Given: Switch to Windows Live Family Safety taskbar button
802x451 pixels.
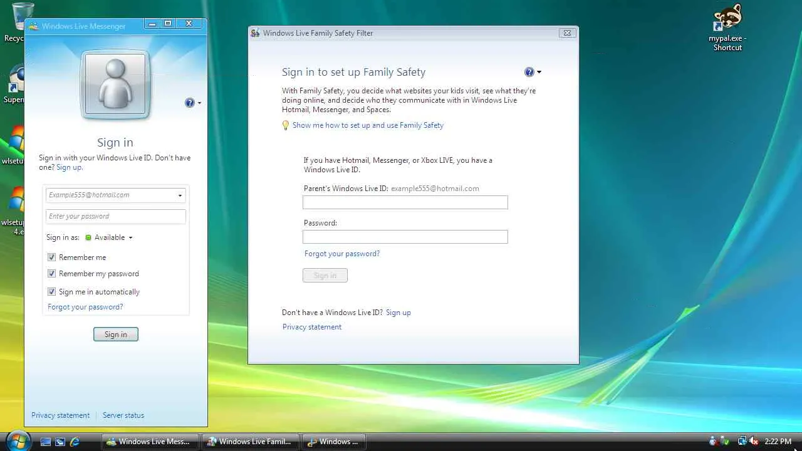Looking at the screenshot, I should [x=251, y=442].
